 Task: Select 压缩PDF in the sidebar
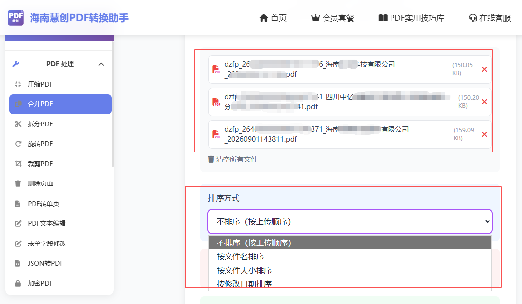point(60,84)
